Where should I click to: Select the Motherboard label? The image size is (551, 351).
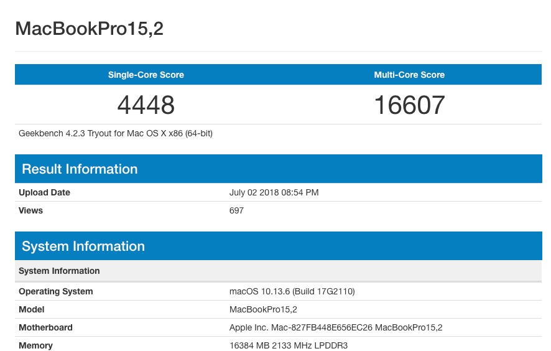point(45,327)
